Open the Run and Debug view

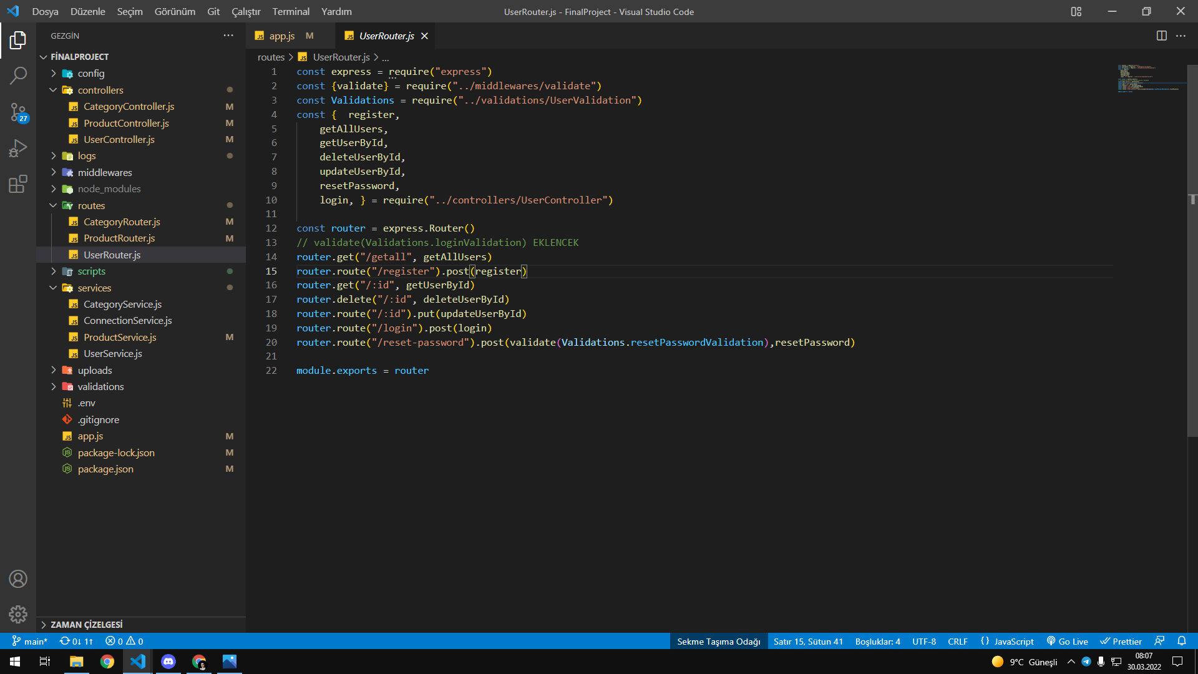(x=18, y=149)
